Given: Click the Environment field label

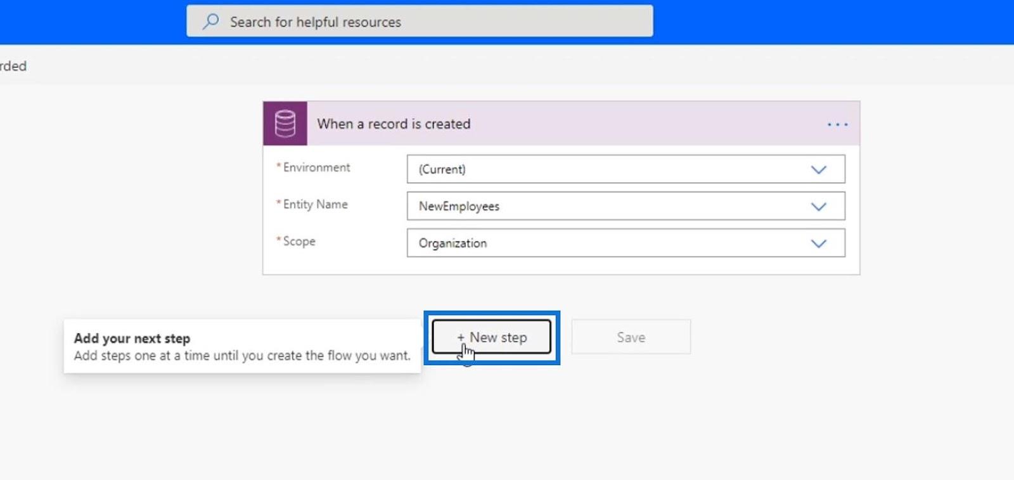Looking at the screenshot, I should coord(316,167).
